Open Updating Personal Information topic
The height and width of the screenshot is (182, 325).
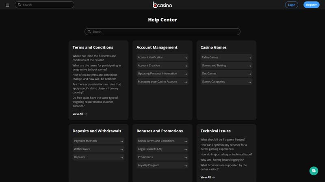pyautogui.click(x=162, y=74)
